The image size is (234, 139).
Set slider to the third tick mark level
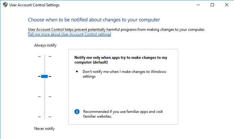[45, 97]
